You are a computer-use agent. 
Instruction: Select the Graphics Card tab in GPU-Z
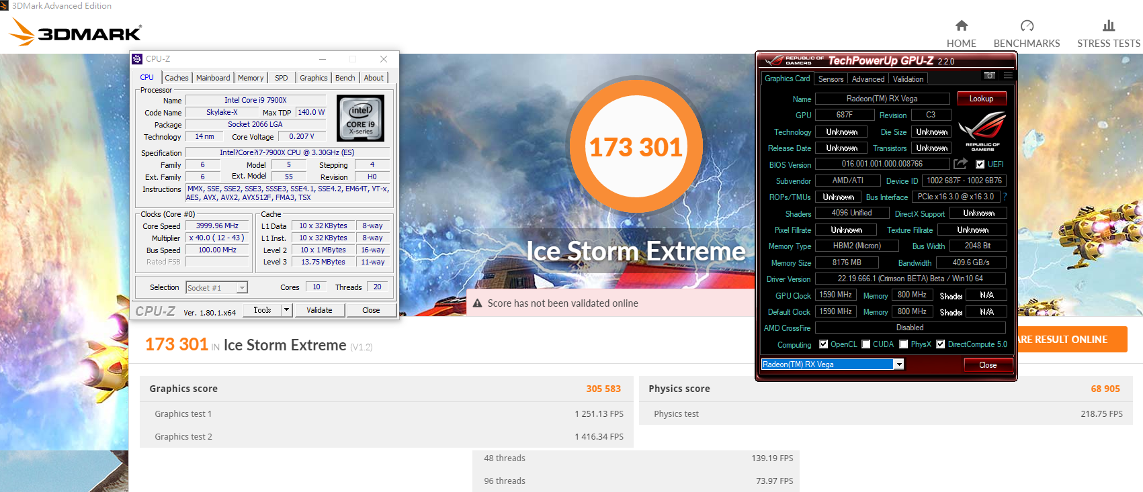coord(787,79)
